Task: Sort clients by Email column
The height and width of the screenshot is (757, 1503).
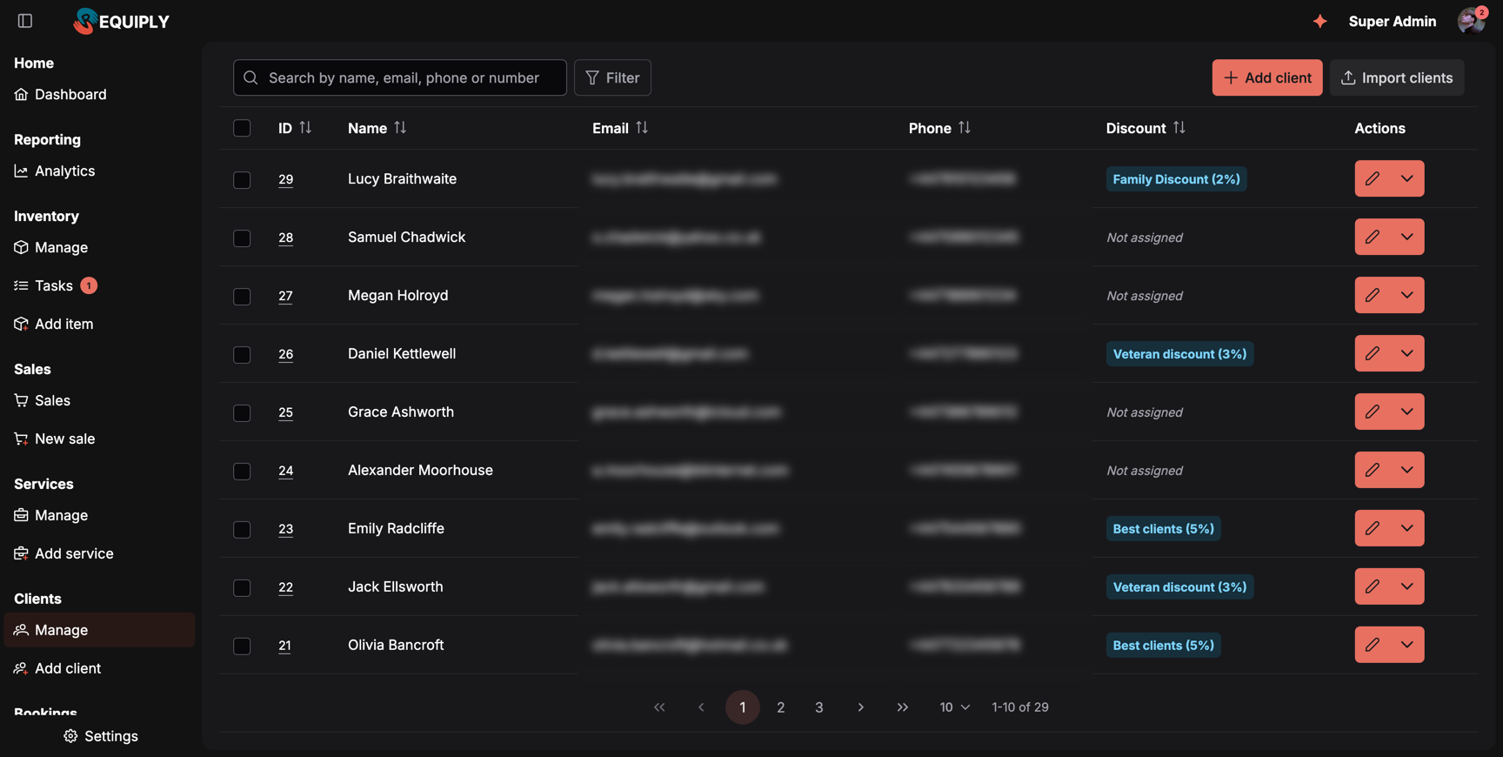Action: pos(642,128)
